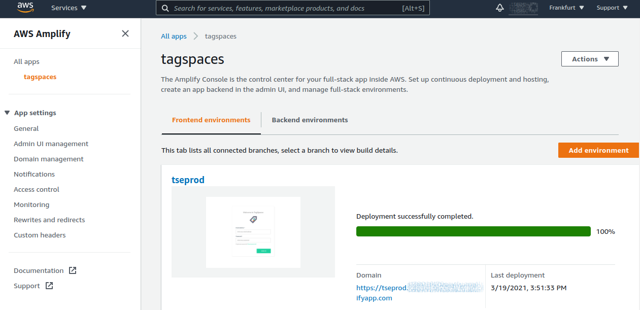Click the deployment progress bar
The image size is (640, 310).
coord(473,231)
